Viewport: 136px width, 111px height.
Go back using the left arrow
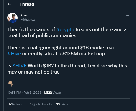coord(9,4)
